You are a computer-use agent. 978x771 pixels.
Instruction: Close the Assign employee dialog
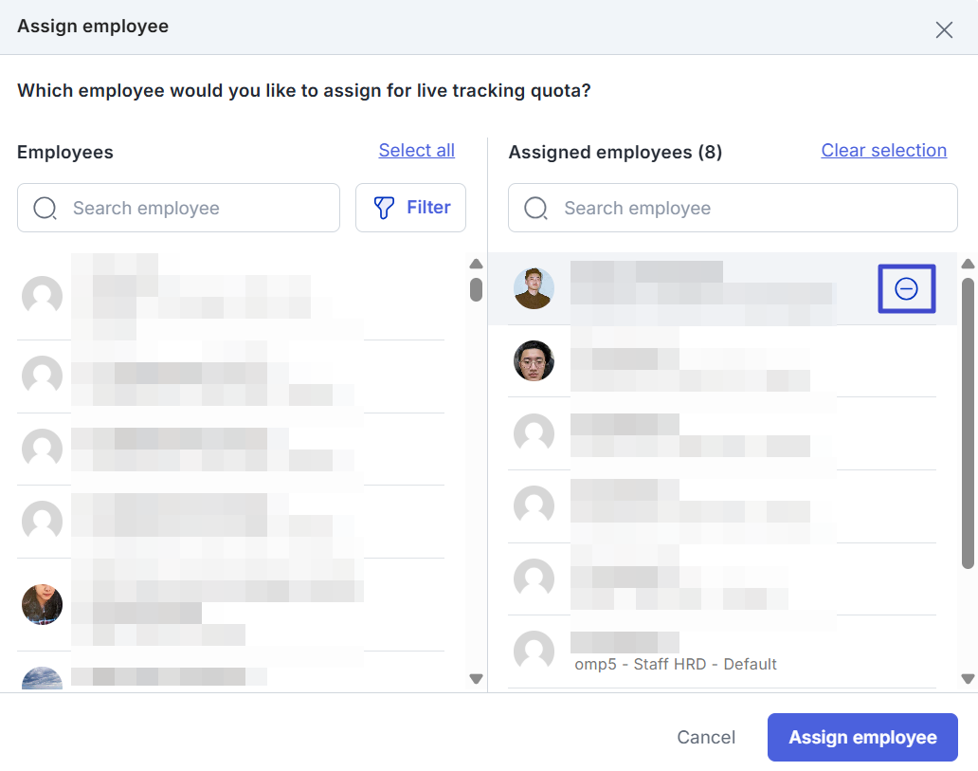click(944, 29)
